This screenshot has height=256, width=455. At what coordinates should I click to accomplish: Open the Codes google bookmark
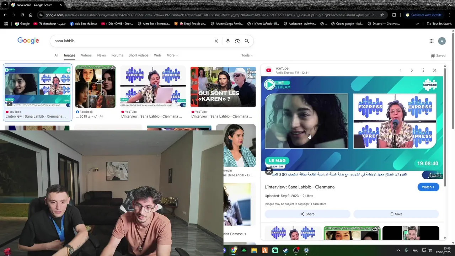click(347, 24)
